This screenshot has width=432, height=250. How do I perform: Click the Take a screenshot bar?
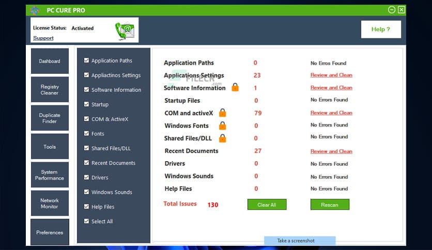[x=300, y=241]
